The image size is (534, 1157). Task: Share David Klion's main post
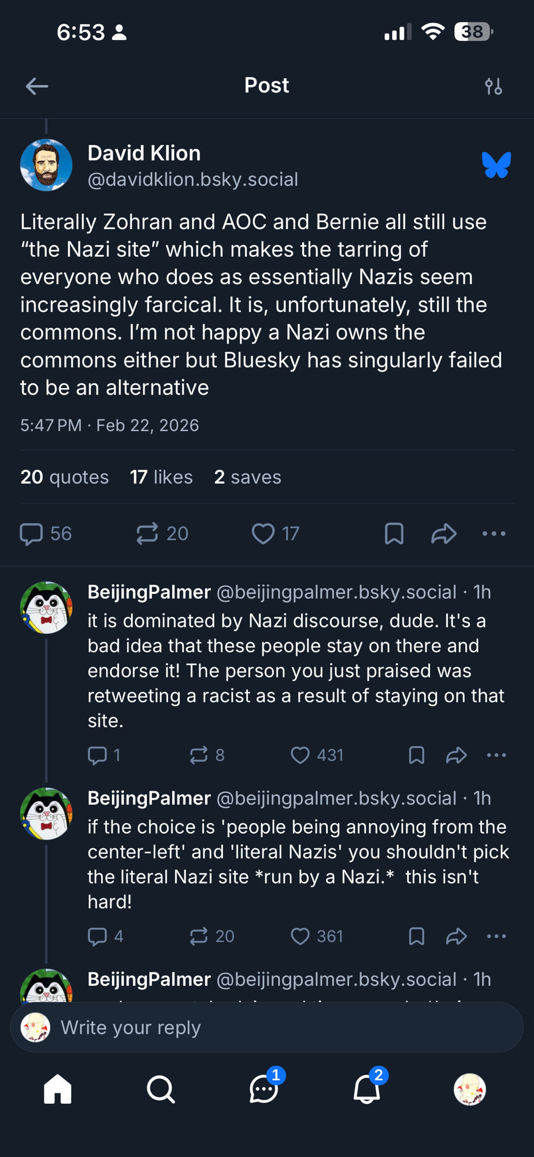pyautogui.click(x=444, y=533)
